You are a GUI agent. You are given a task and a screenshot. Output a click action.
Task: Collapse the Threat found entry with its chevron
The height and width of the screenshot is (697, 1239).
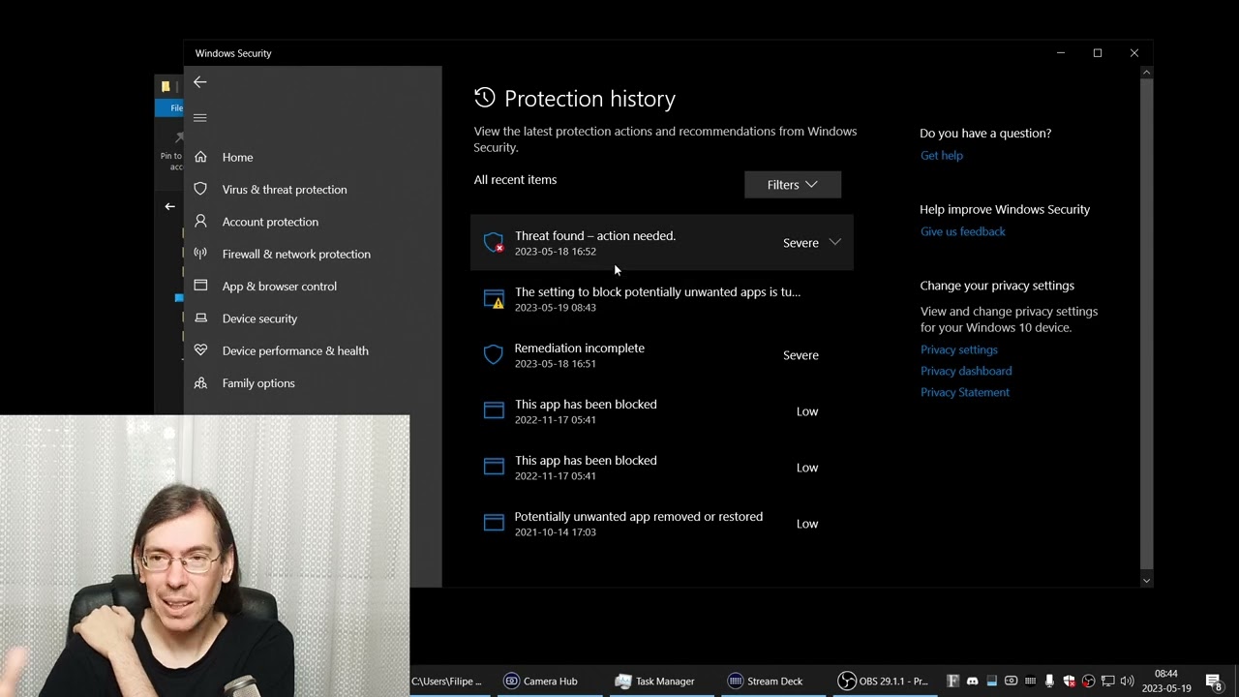pos(835,242)
